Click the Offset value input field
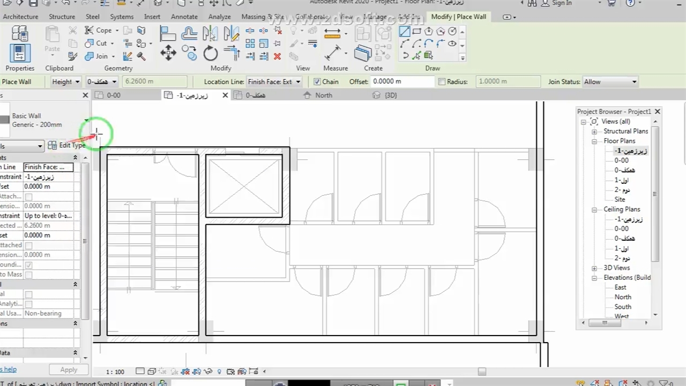This screenshot has width=686, height=386. pyautogui.click(x=402, y=81)
